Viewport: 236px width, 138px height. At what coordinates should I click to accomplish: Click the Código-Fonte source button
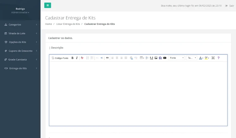point(60,58)
